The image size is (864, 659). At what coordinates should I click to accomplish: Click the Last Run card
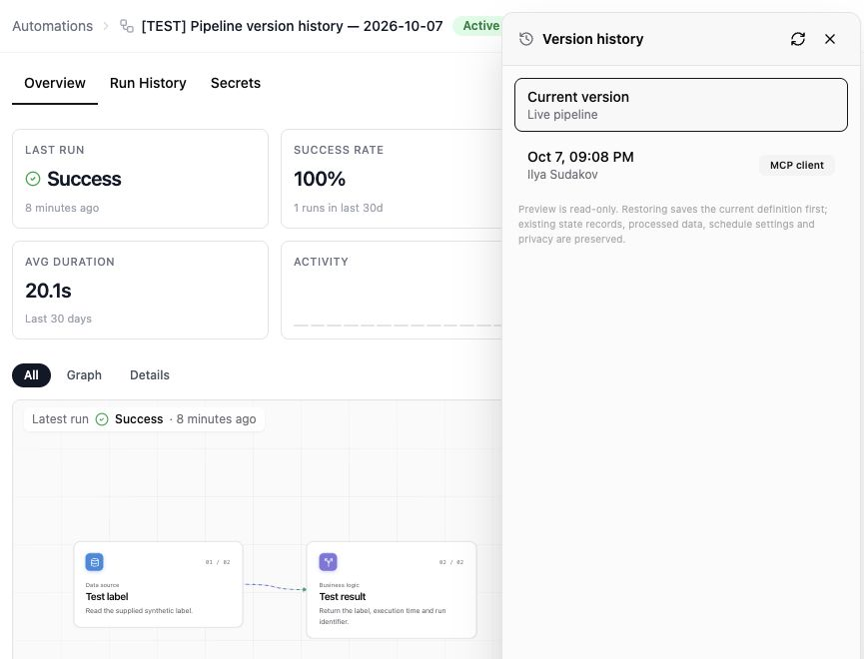coord(140,179)
